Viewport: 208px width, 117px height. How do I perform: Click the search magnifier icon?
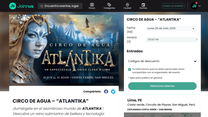pyautogui.click(x=42, y=6)
